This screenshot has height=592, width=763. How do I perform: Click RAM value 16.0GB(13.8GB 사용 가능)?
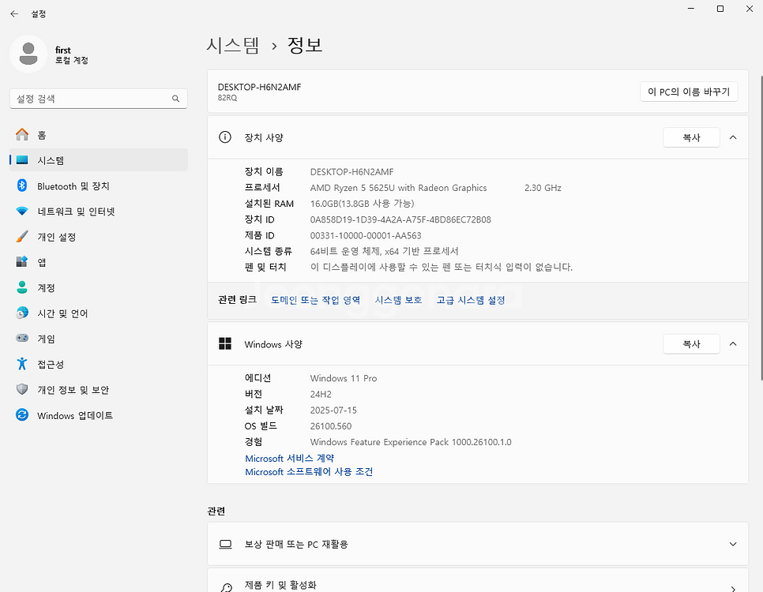(x=362, y=204)
